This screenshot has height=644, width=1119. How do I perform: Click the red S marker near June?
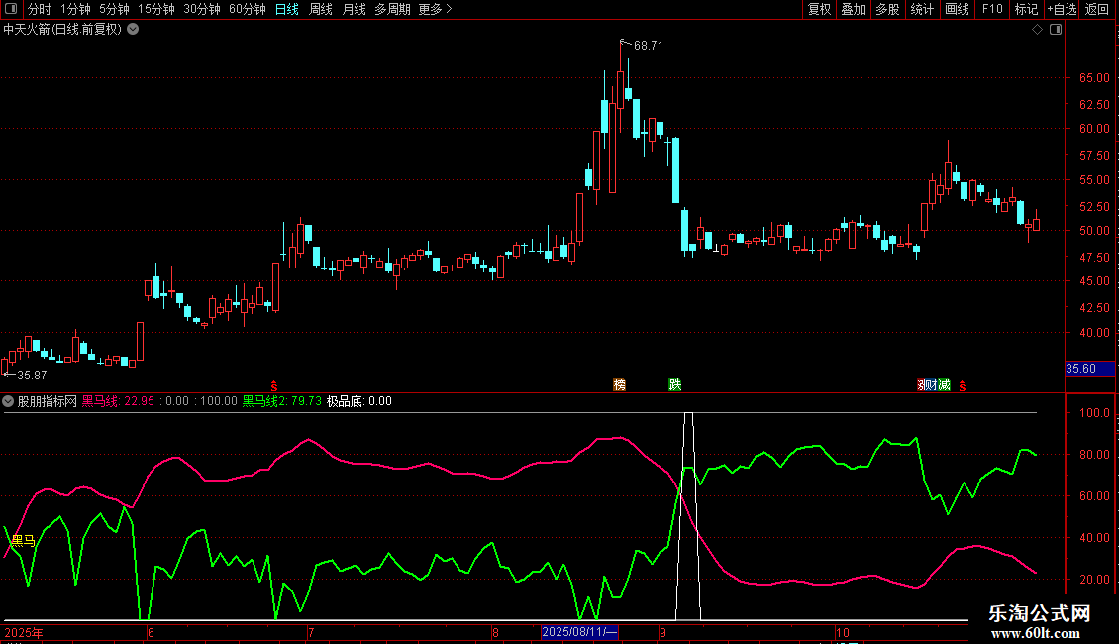tap(274, 386)
